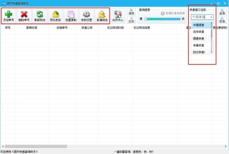
Task: Click the 发出物流信息 column header
Action: click(155, 28)
